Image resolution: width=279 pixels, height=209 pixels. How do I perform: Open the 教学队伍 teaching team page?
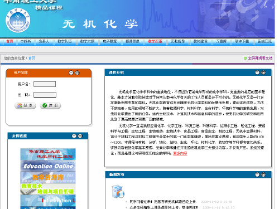65,41
